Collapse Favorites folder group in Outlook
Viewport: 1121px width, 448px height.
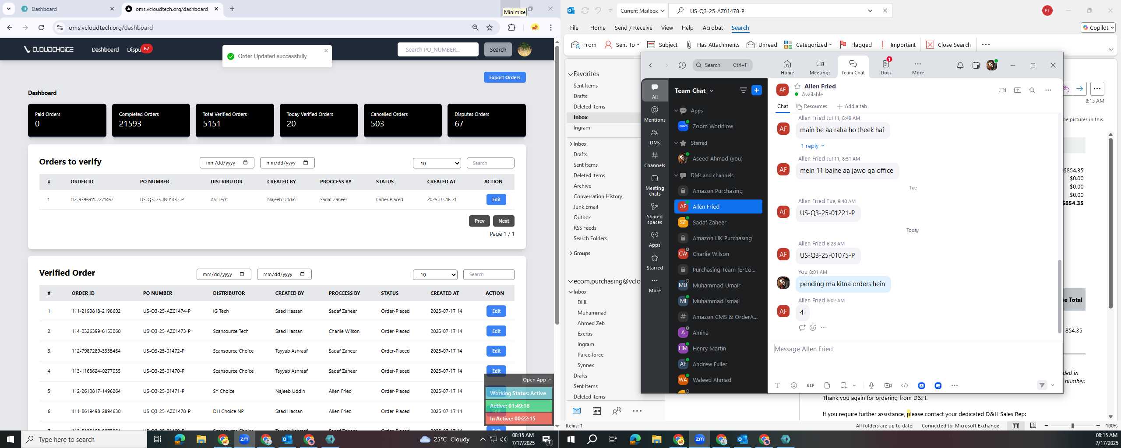click(x=571, y=74)
